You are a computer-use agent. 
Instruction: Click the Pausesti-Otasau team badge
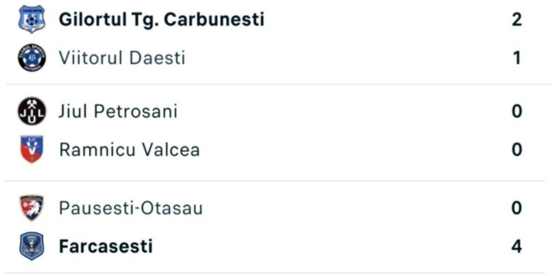pos(32,208)
